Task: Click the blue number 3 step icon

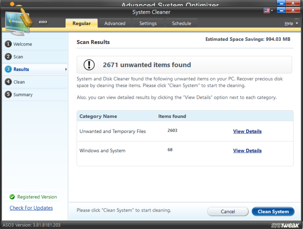Action: (8, 69)
